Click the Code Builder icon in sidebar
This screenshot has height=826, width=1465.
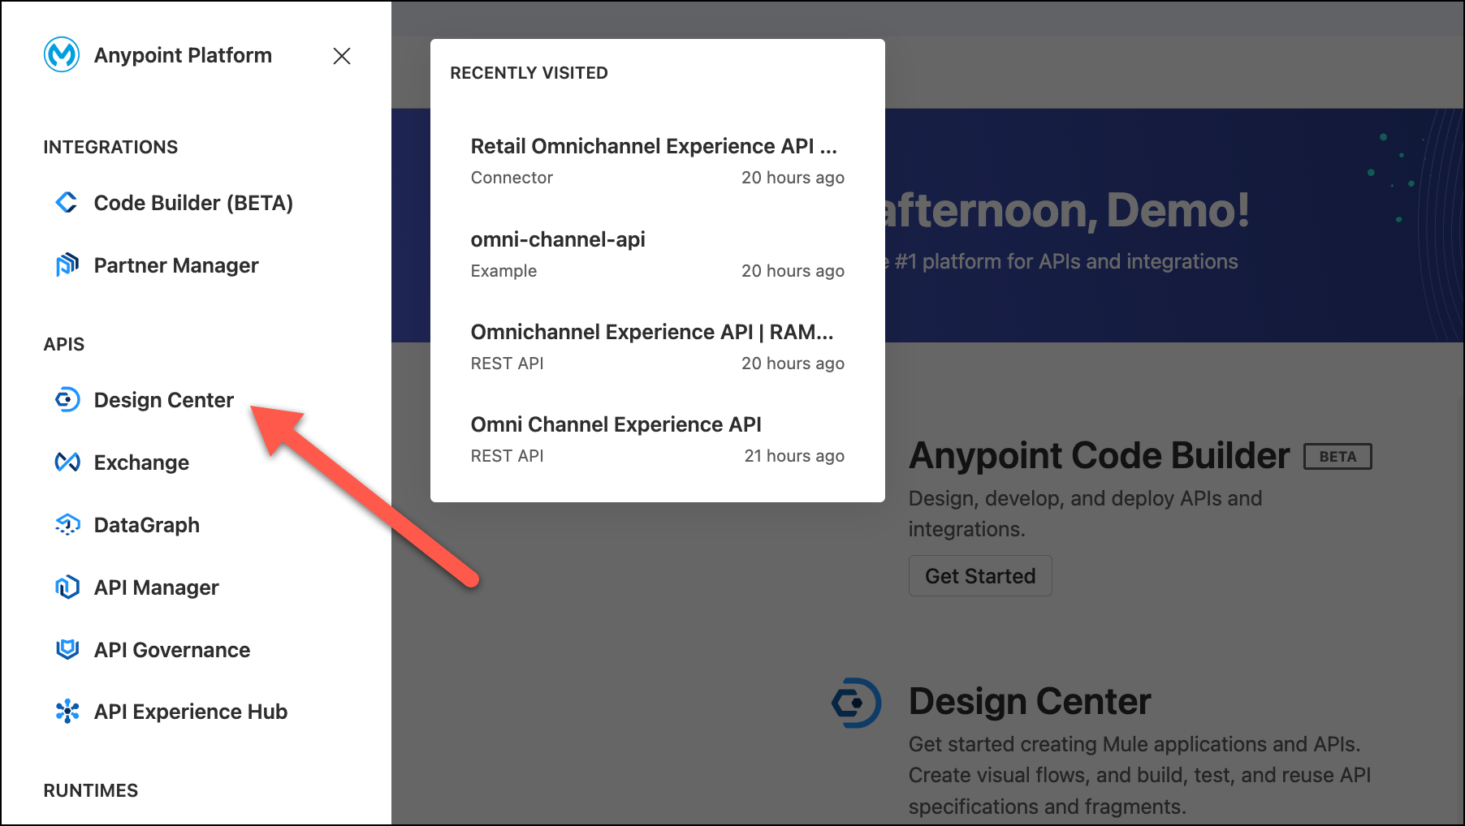point(67,203)
